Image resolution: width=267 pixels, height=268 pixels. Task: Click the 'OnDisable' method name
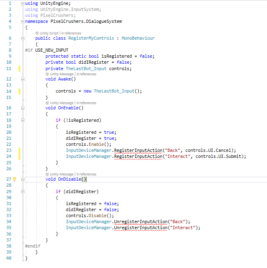coord(70,179)
